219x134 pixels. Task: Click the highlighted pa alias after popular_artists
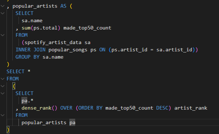(72, 123)
